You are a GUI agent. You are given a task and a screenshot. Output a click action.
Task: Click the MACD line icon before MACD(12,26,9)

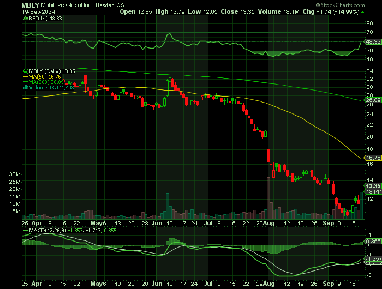pyautogui.click(x=26, y=230)
